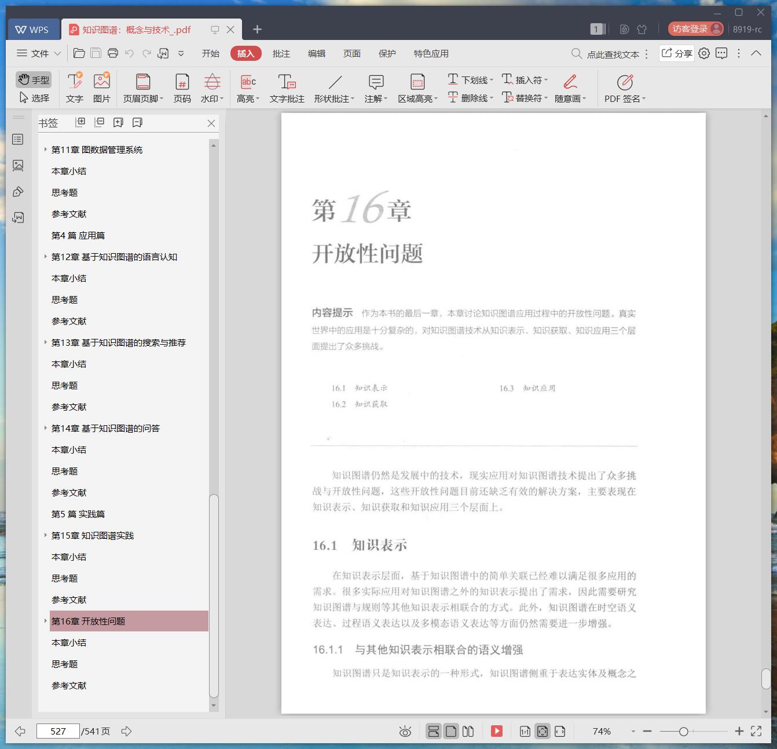This screenshot has height=749, width=777.
Task: Go to the previous page arrow
Action: pos(20,731)
